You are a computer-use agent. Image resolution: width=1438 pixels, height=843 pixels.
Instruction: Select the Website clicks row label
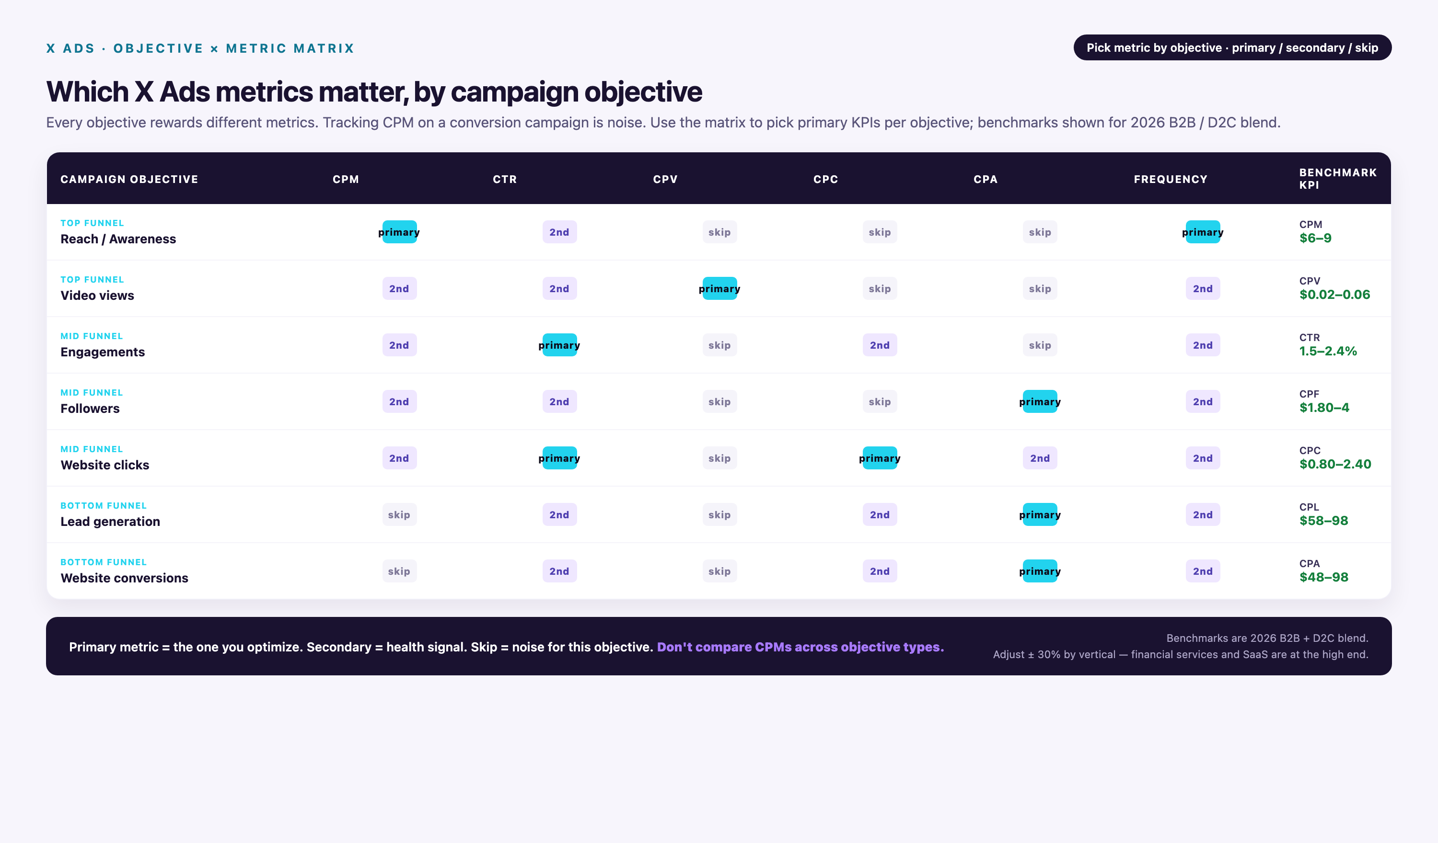(105, 465)
